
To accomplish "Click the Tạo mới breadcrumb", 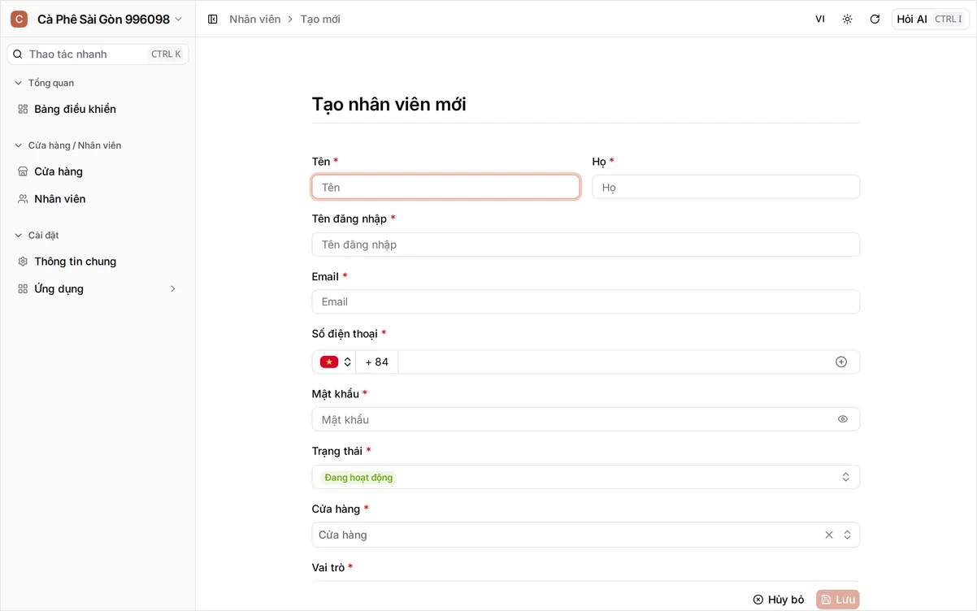I will tap(320, 19).
